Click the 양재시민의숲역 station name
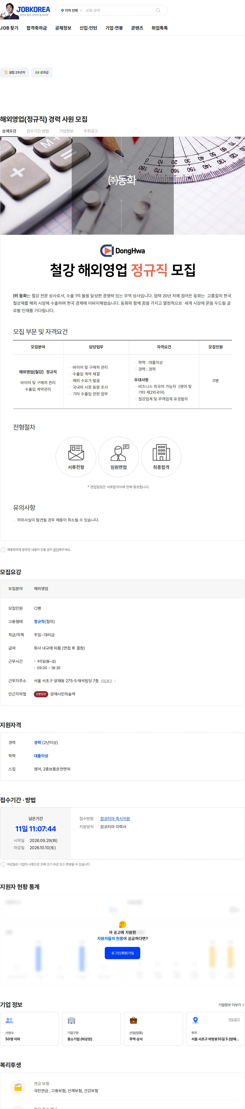Viewport: 245px width, 1109px height. 63,694
